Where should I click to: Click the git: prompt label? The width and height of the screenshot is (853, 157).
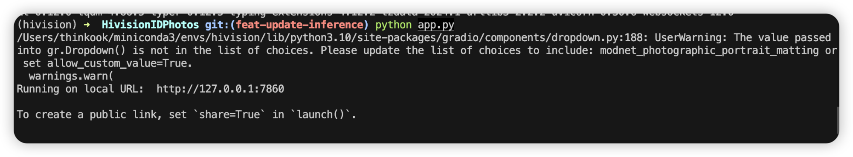[217, 25]
